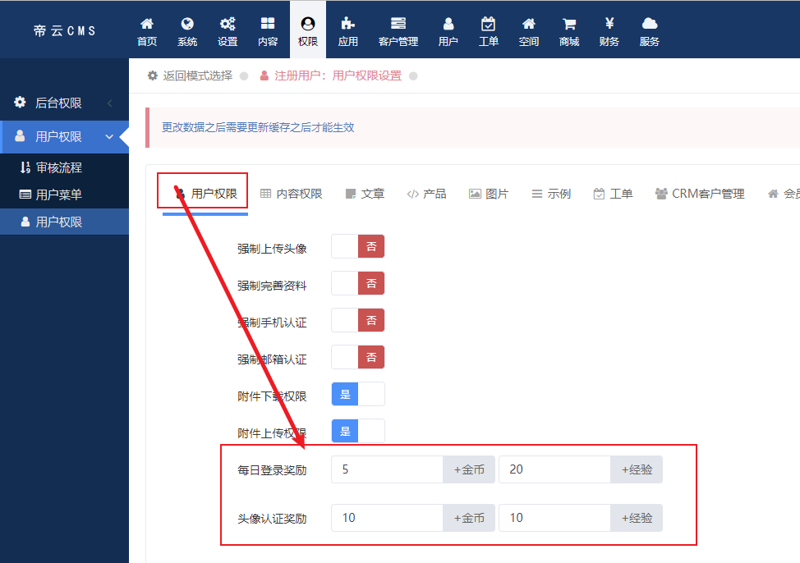This screenshot has width=800, height=563.
Task: Switch to the 内容权限 tab
Action: pyautogui.click(x=292, y=194)
